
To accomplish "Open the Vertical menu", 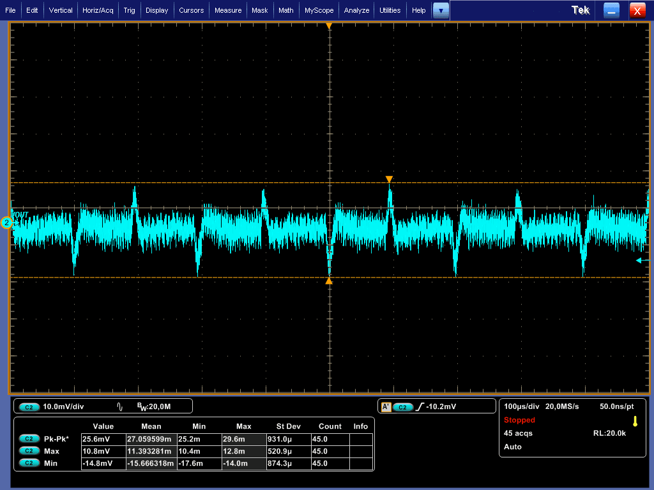I will tap(61, 10).
